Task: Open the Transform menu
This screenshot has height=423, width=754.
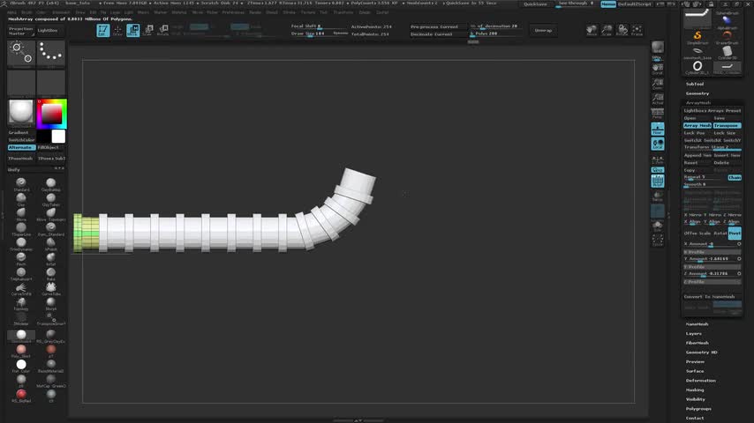Action: 343,12
